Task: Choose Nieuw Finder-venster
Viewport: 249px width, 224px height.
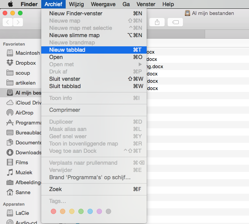Action: (x=94, y=13)
